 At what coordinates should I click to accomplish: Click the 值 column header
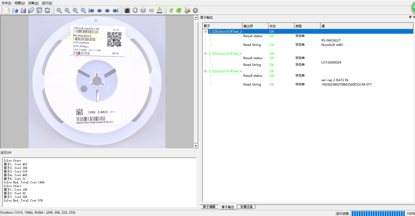(x=323, y=26)
